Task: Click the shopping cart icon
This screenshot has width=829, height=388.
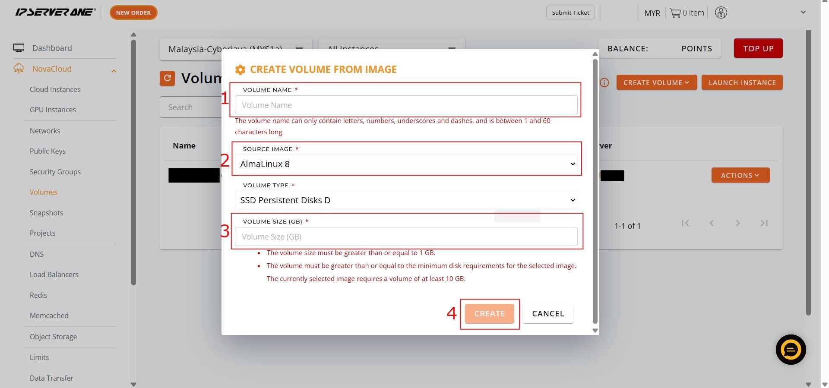Action: [675, 13]
